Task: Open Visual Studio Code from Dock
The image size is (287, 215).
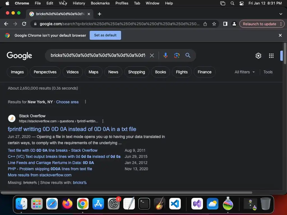Action: pos(175,204)
